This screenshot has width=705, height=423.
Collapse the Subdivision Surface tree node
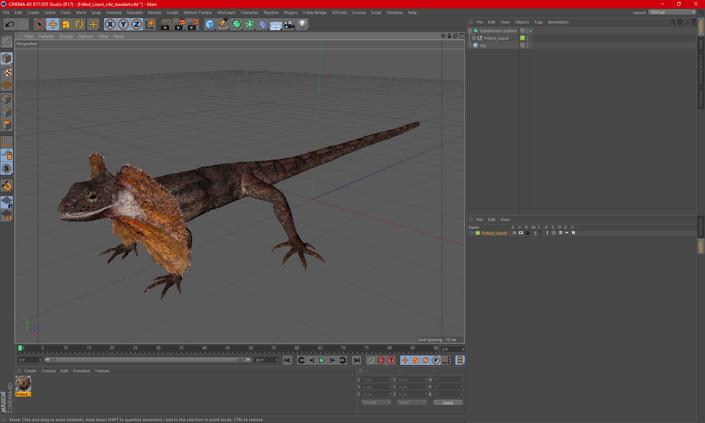pyautogui.click(x=470, y=31)
